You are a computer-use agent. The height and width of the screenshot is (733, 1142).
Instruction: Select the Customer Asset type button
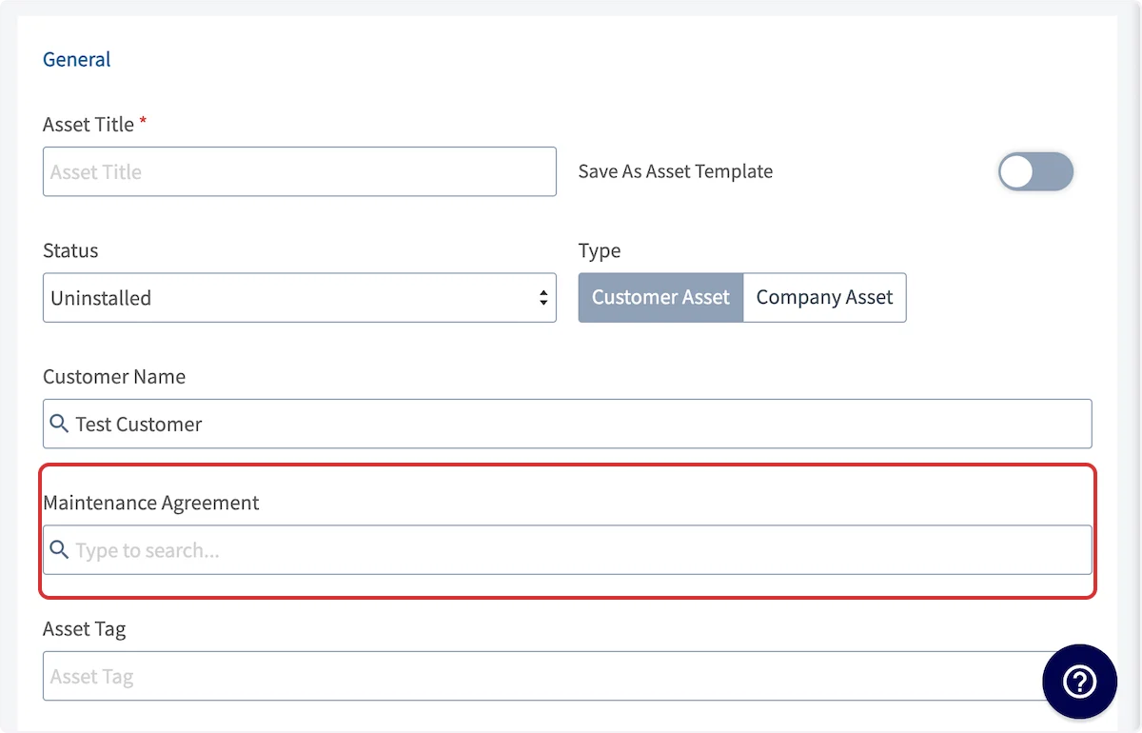click(660, 297)
